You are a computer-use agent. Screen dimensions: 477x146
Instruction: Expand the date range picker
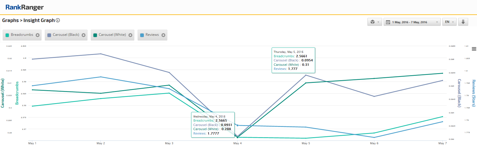(x=412, y=22)
